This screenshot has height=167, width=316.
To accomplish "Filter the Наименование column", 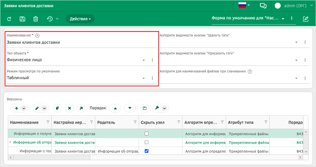I will pos(48,122).
